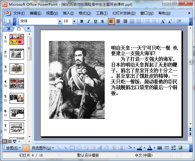The height and width of the screenshot is (161, 195).
Task: Switch to Normal view button
Action: coord(5,141)
